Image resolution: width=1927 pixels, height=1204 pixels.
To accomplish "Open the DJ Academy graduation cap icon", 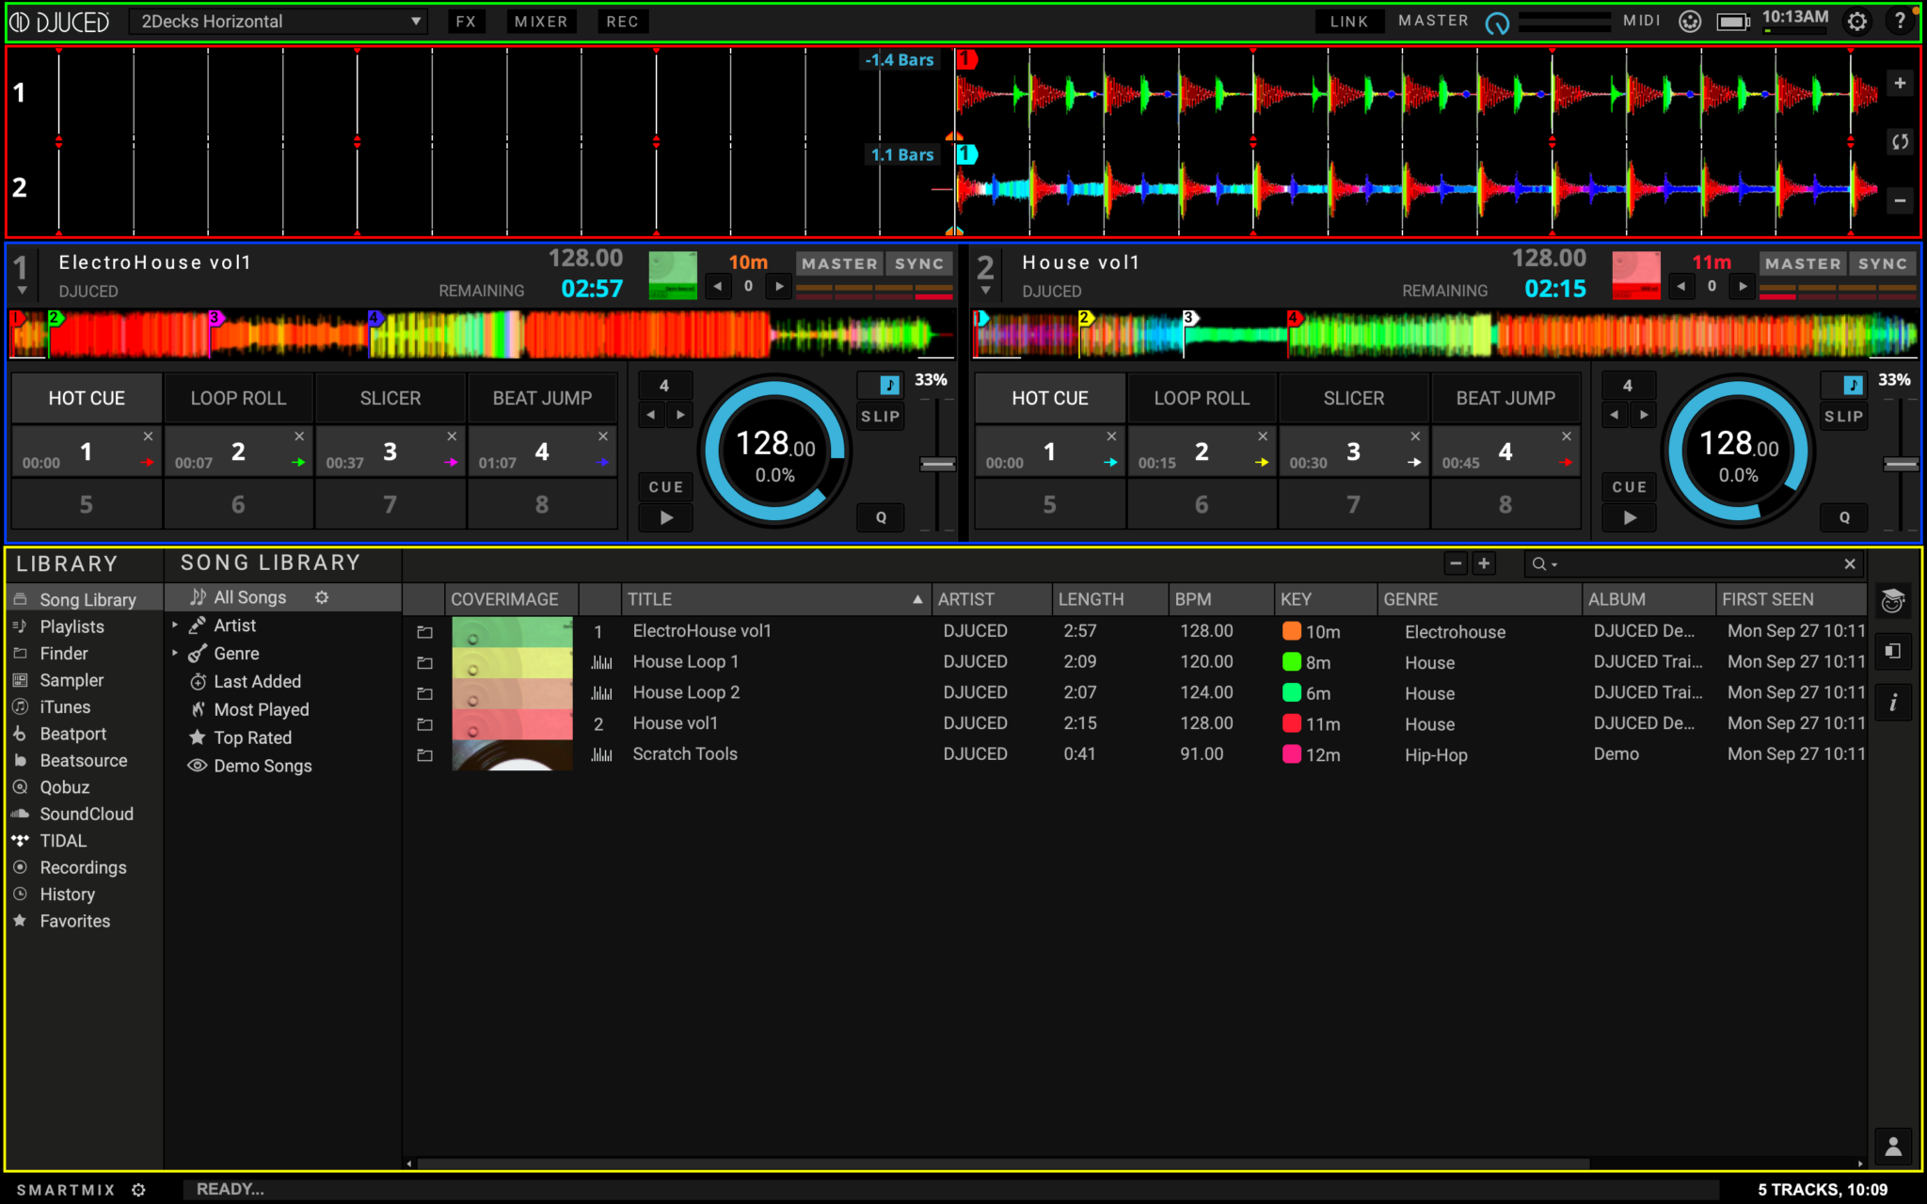I will (1892, 601).
